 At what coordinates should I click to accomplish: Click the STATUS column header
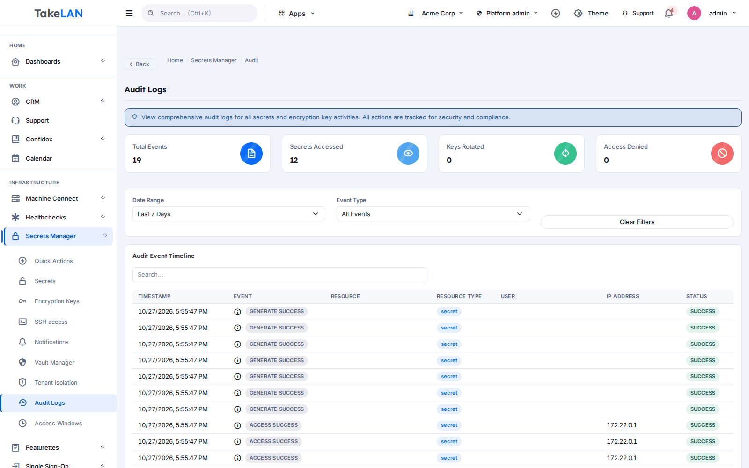click(x=697, y=296)
